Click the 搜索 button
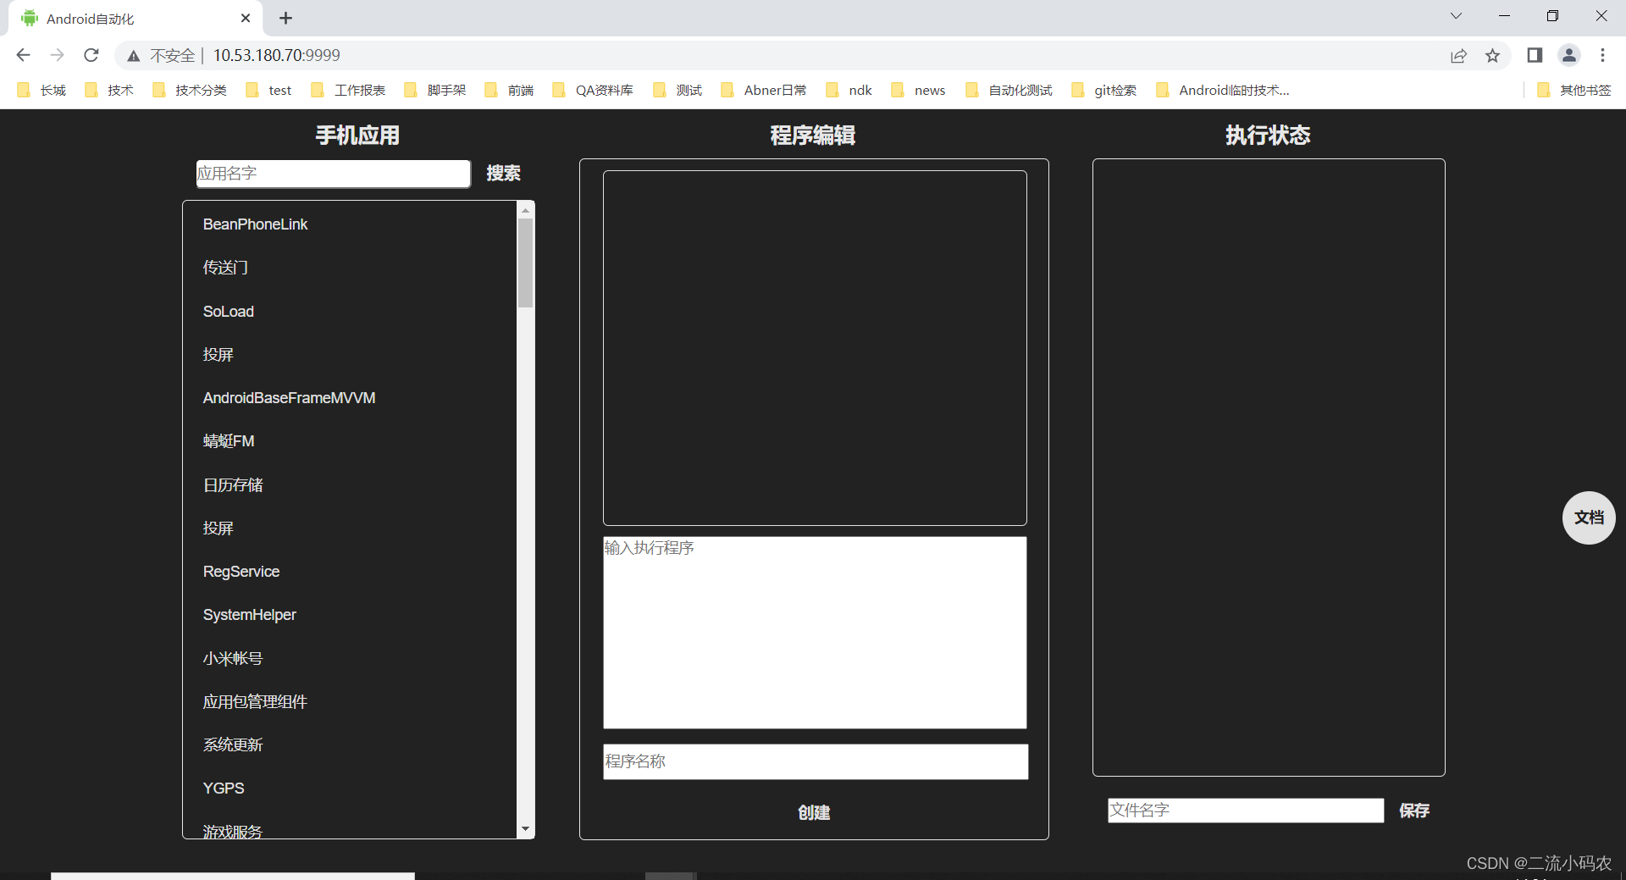The image size is (1626, 880). tap(503, 174)
